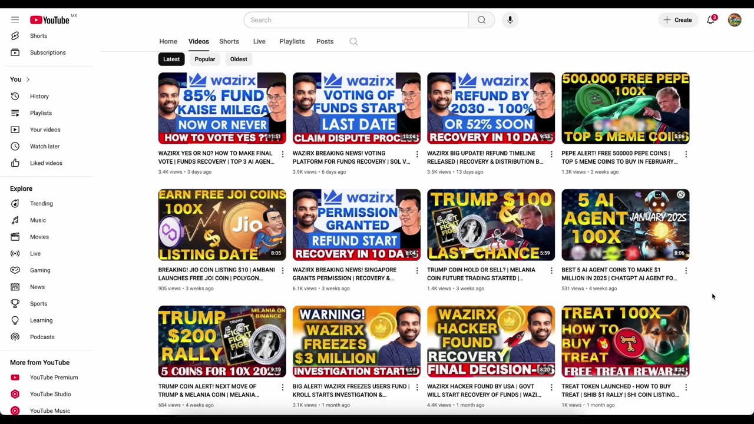Play the 500,000 Free Pepe thumbnail
Screen dimensions: 754x424
[626, 108]
